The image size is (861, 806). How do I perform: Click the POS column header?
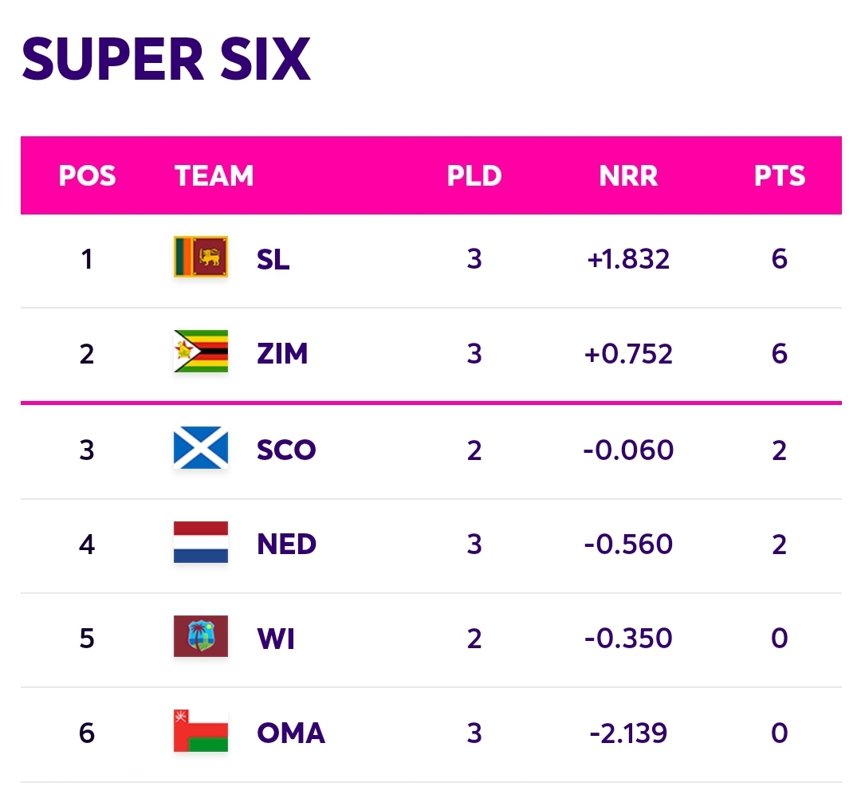(88, 175)
